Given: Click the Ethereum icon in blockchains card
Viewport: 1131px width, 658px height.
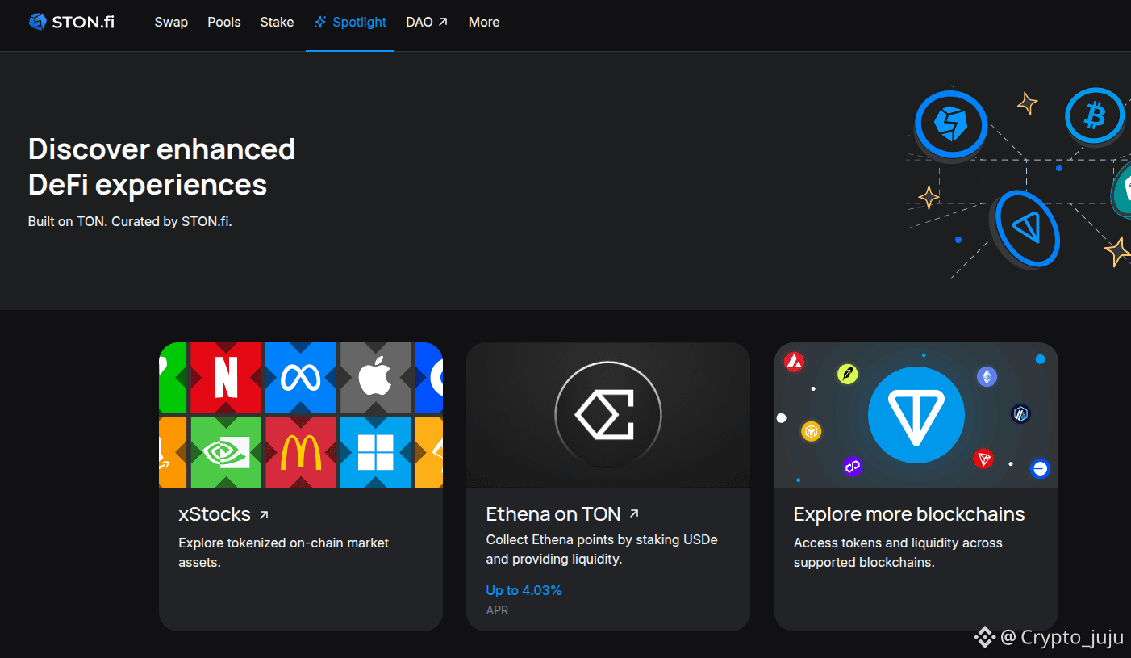Looking at the screenshot, I should (987, 376).
